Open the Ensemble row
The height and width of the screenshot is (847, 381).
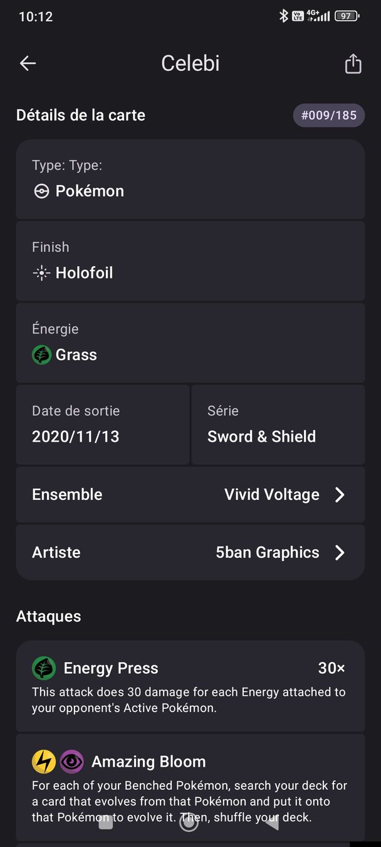190,495
